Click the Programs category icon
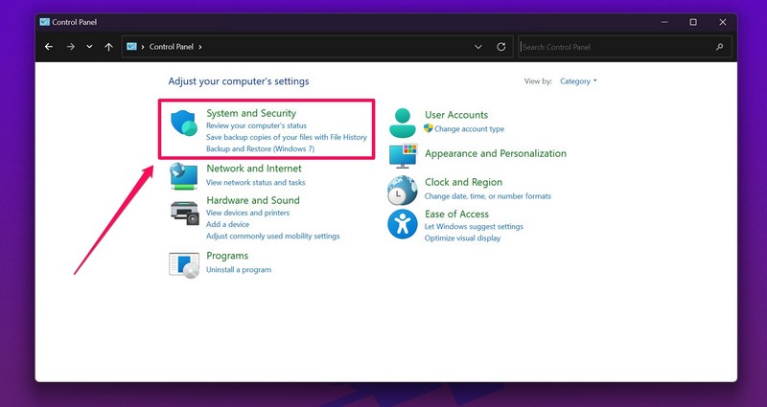This screenshot has width=767, height=407. pos(183,262)
